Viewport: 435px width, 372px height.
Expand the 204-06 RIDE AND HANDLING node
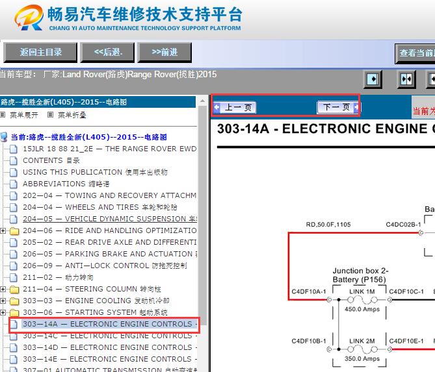(3, 230)
